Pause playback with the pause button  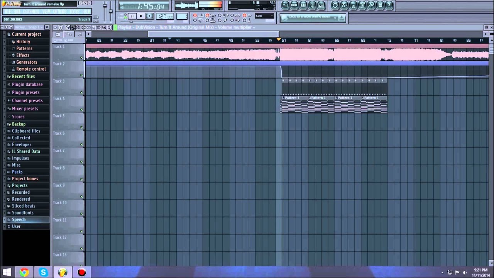(132, 16)
